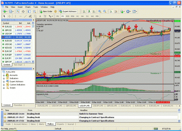Screen dimensions: 182x131
Task: Select the cursor arrow tool
Action: (4, 16)
